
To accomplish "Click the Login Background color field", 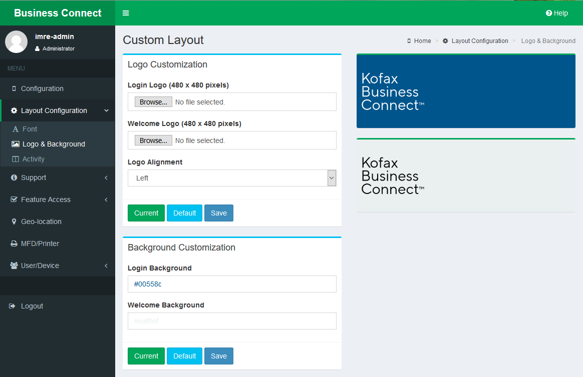I will click(x=231, y=284).
